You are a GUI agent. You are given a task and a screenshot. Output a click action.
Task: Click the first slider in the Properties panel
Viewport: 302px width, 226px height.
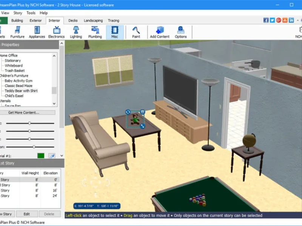click(x=30, y=123)
